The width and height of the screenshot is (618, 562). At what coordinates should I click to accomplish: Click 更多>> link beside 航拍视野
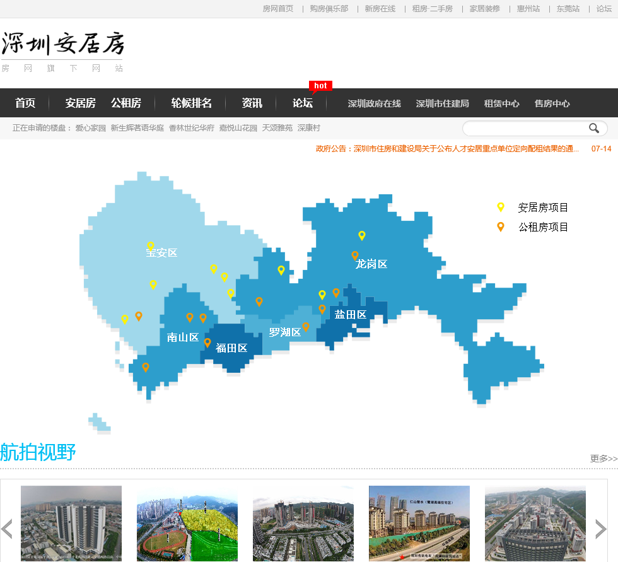(x=604, y=459)
